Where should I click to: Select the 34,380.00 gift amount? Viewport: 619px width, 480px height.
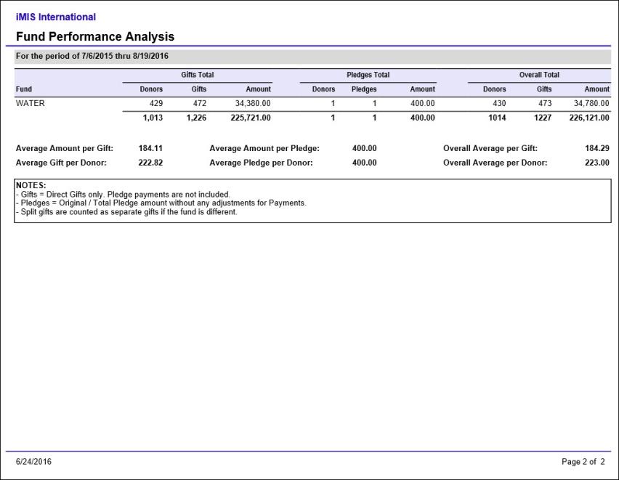pos(253,103)
